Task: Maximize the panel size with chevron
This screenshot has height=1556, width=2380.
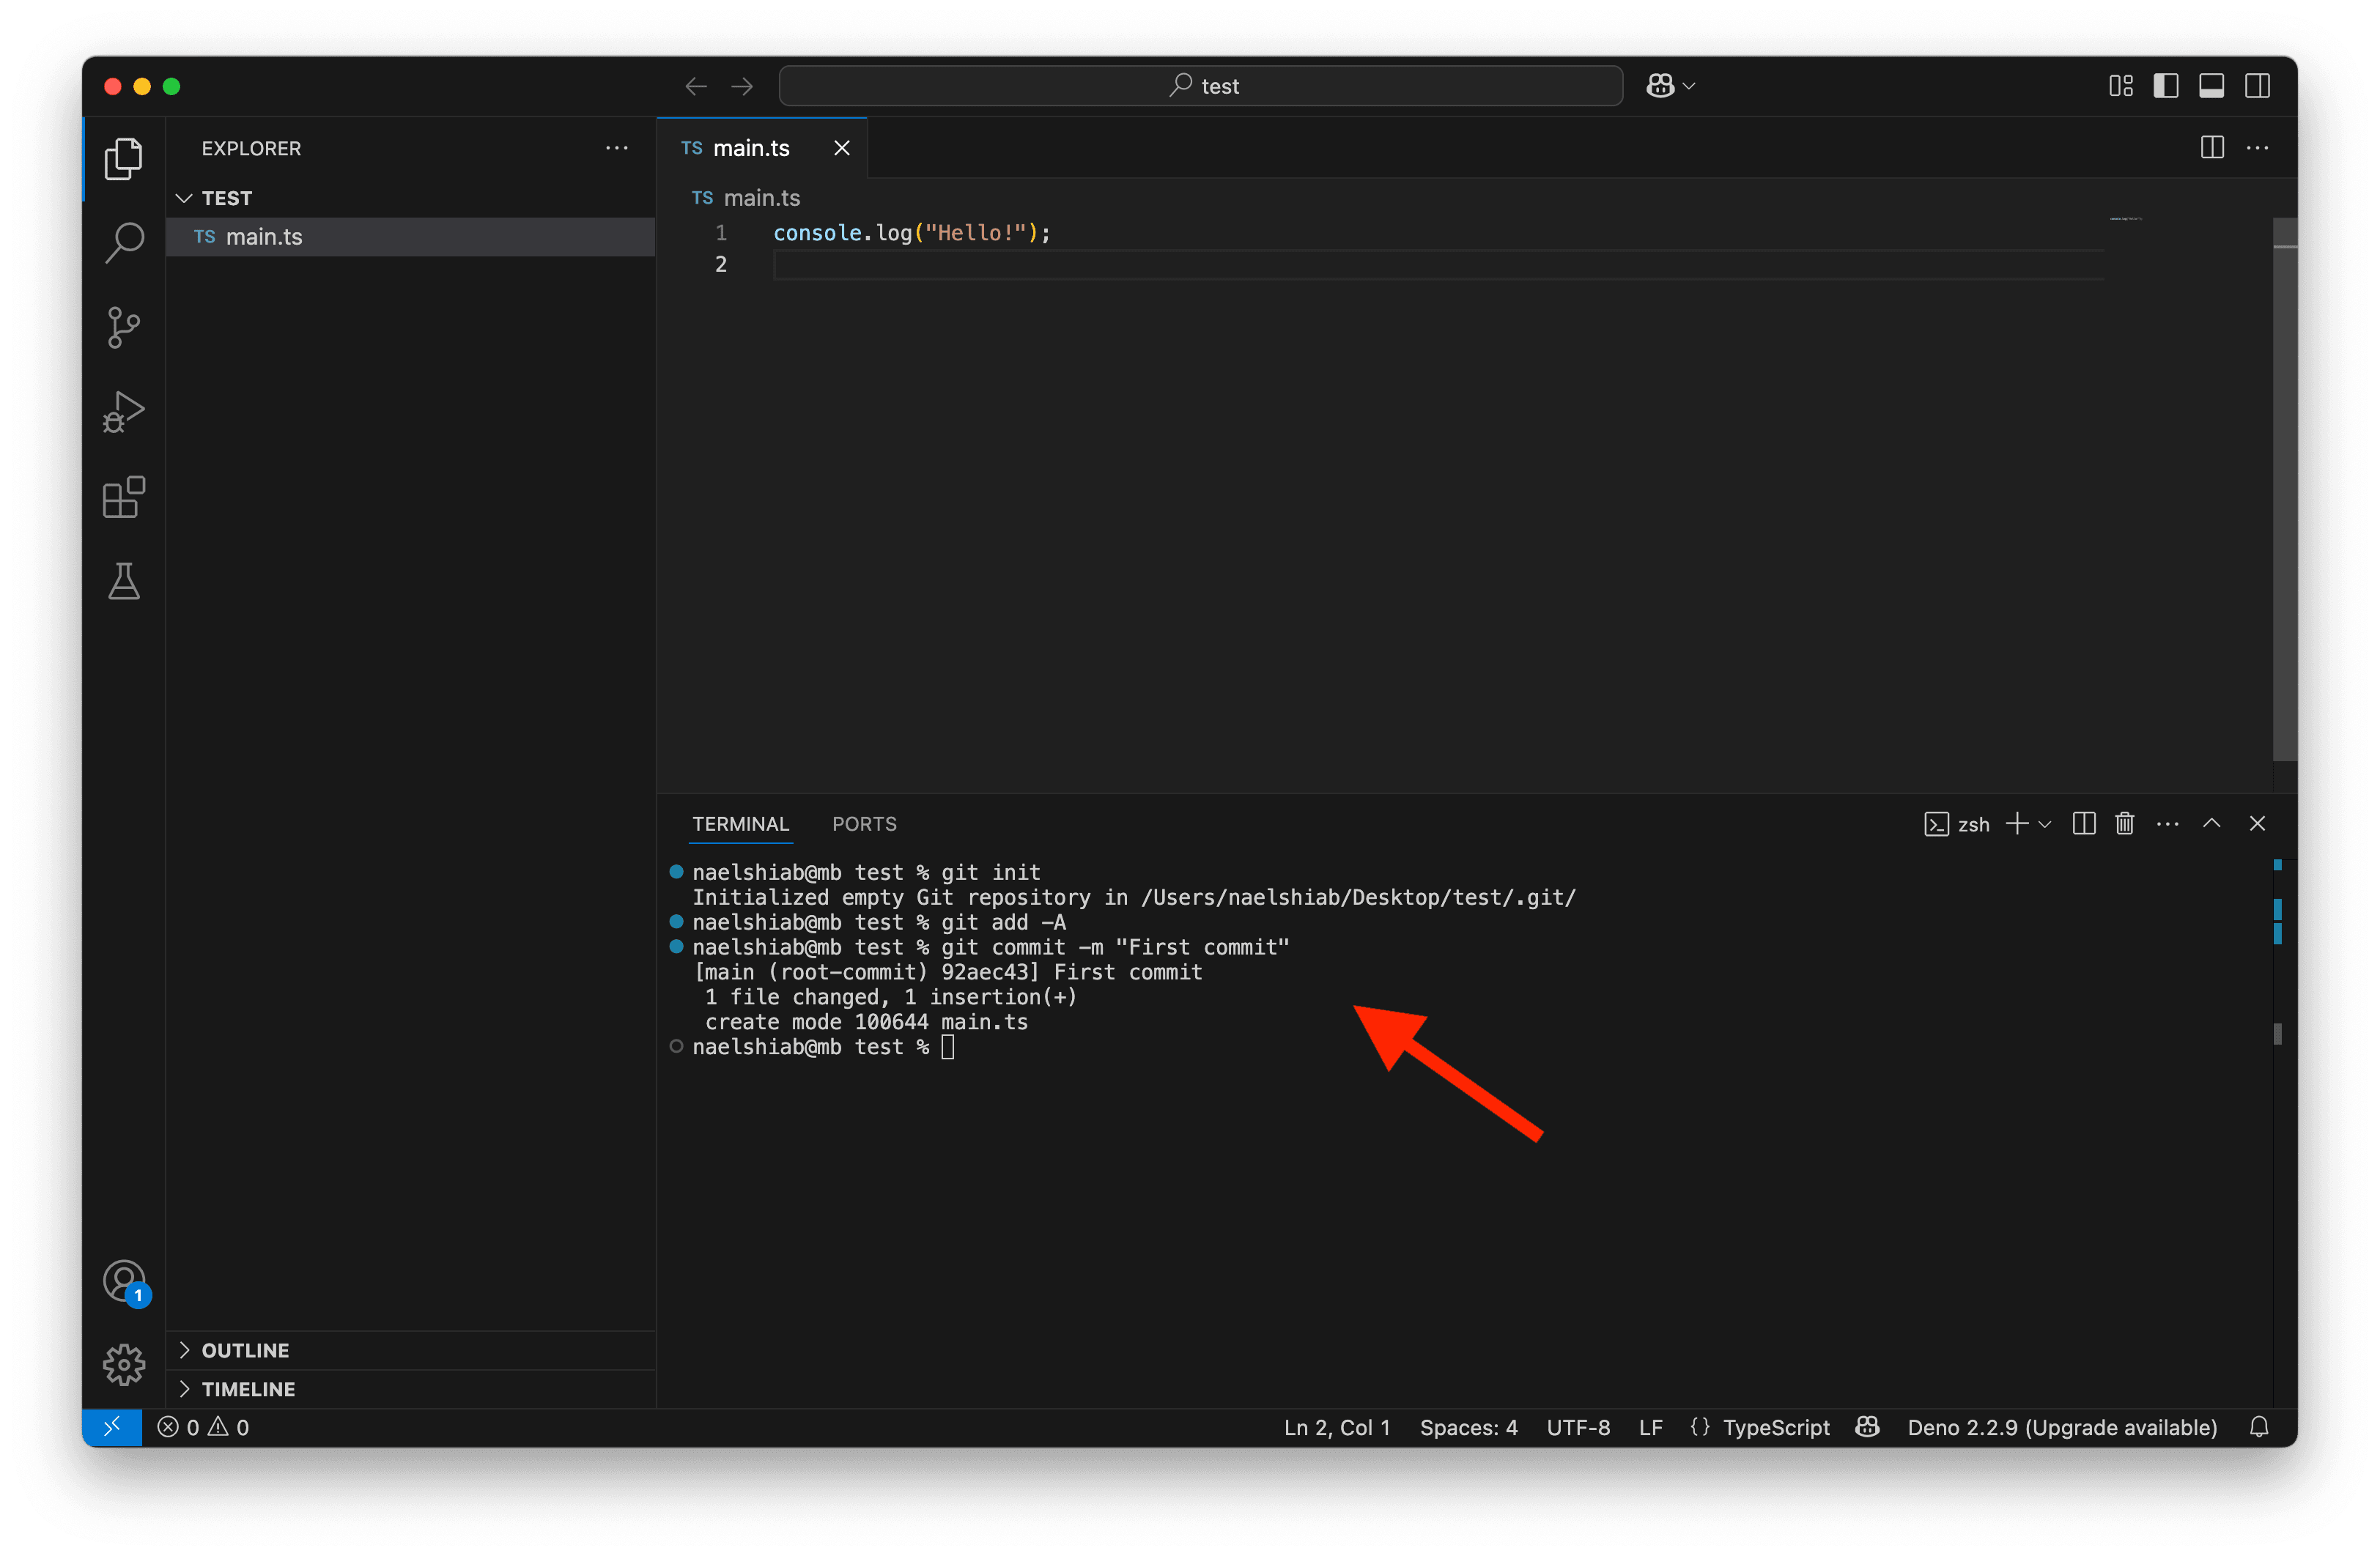Action: click(x=2212, y=824)
